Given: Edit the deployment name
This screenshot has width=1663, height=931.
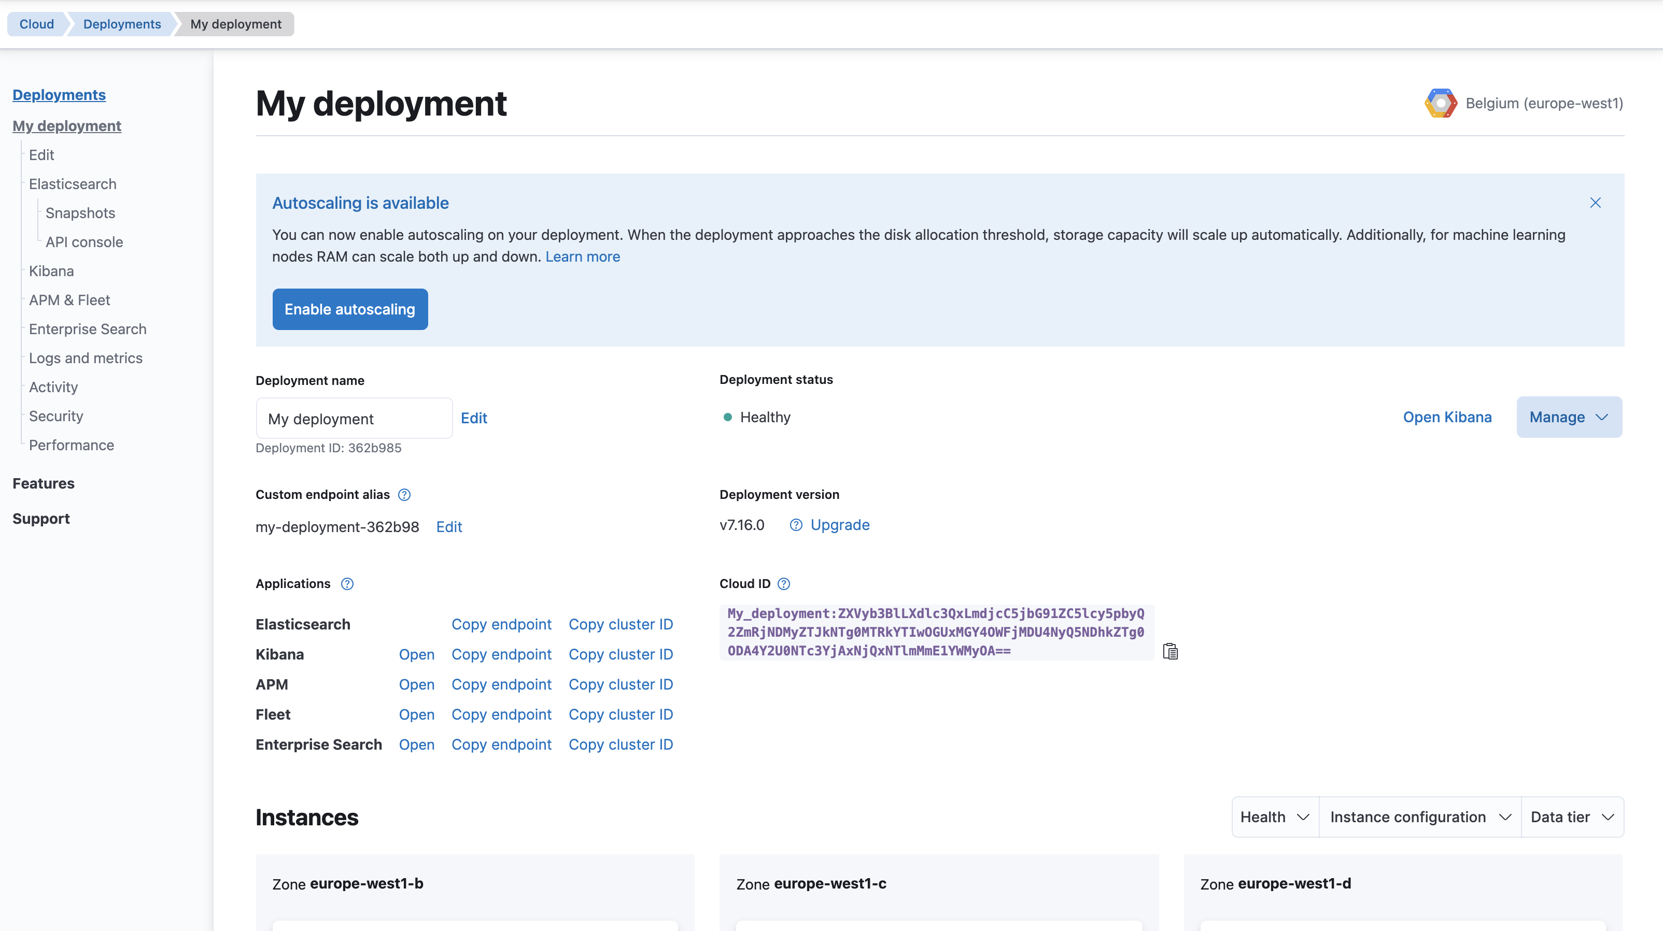Looking at the screenshot, I should point(474,418).
